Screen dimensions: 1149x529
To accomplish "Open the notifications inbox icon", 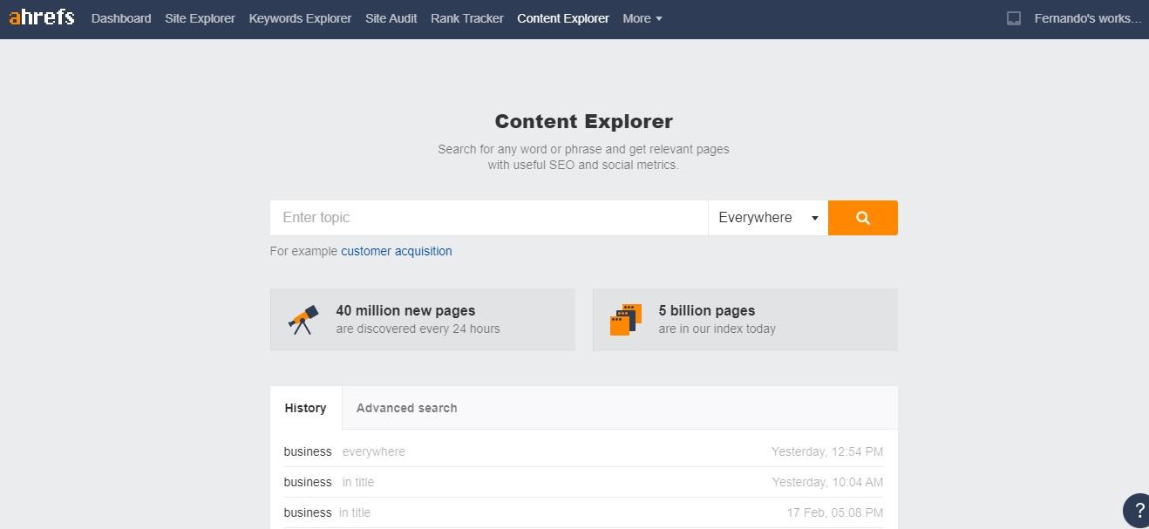I will coord(1013,18).
